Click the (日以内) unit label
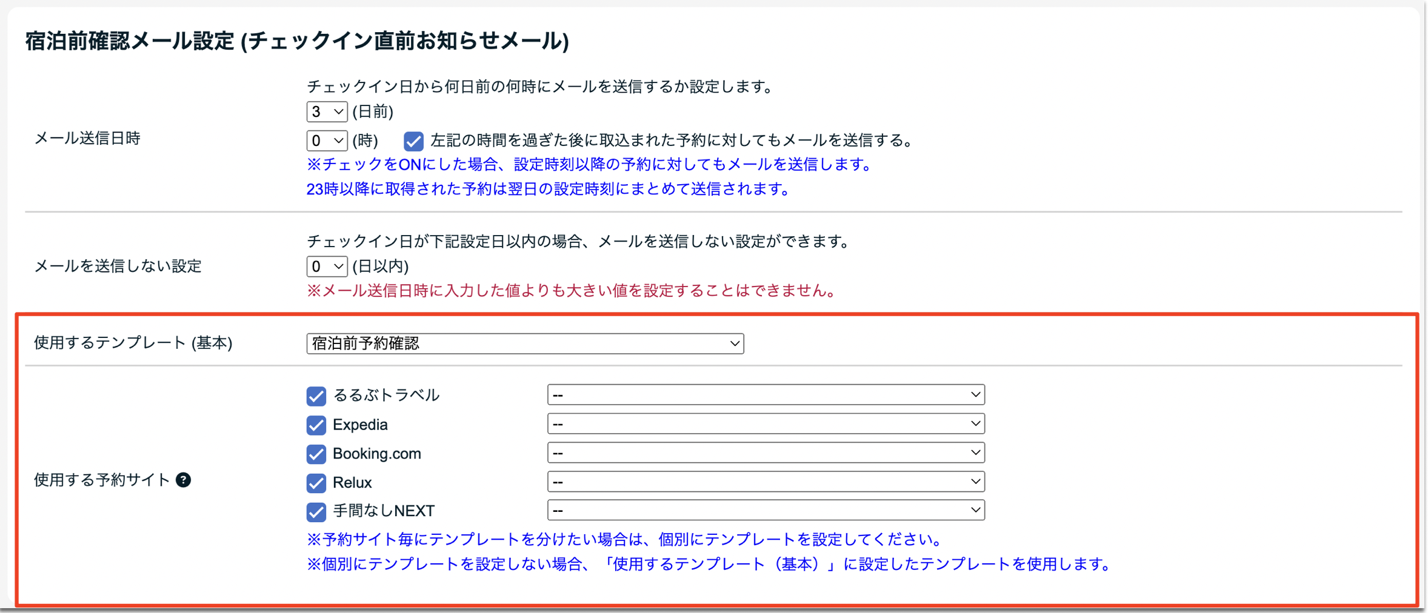The width and height of the screenshot is (1428, 613). coord(381,267)
